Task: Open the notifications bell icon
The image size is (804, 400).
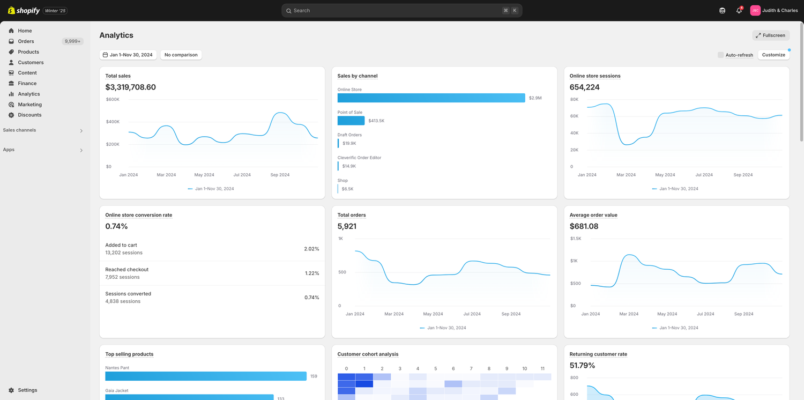Action: tap(739, 10)
